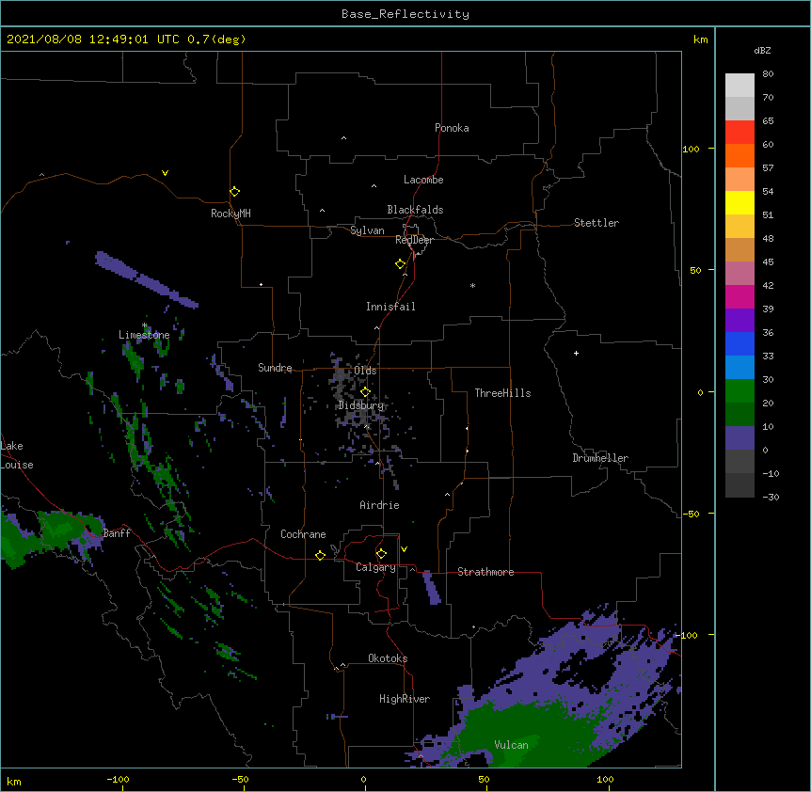811x792 pixels.
Task: Click the Airdrie city label
Action: click(x=379, y=505)
